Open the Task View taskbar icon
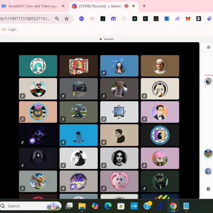 (x=69, y=206)
